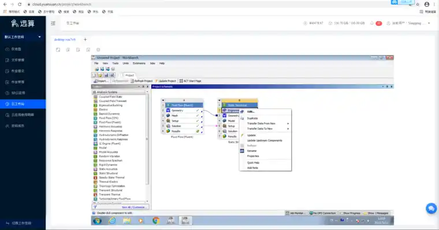Expand Transfer Data From New submenu

coord(265,123)
